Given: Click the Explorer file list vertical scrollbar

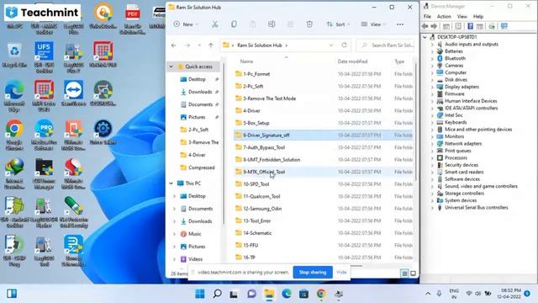Looking at the screenshot, I should (x=416, y=122).
